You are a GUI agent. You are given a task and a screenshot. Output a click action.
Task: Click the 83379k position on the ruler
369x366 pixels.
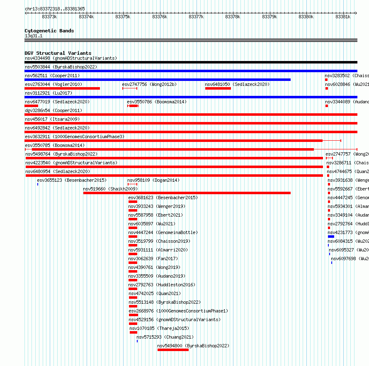pyautogui.click(x=269, y=17)
